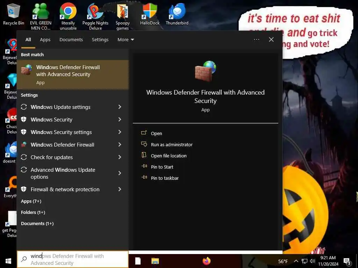The height and width of the screenshot is (268, 358).
Task: Open Windows Security settings result
Action: 61,132
